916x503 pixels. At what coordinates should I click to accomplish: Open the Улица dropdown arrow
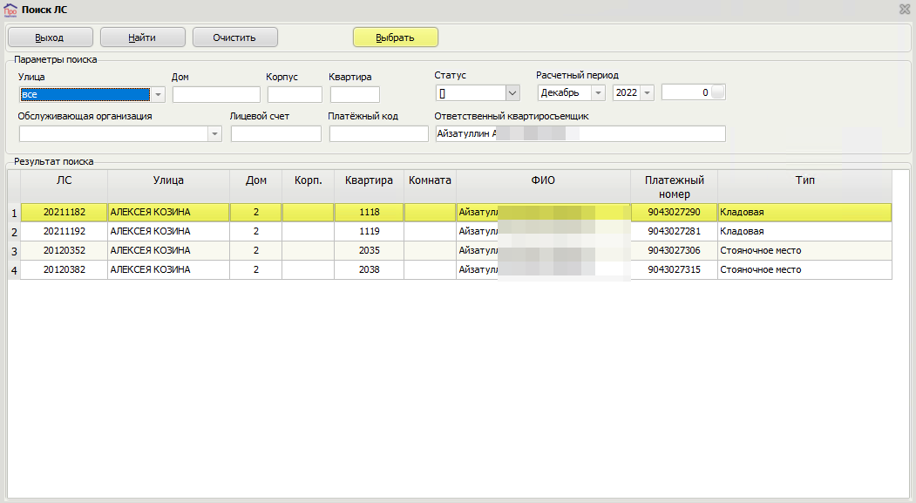click(158, 95)
